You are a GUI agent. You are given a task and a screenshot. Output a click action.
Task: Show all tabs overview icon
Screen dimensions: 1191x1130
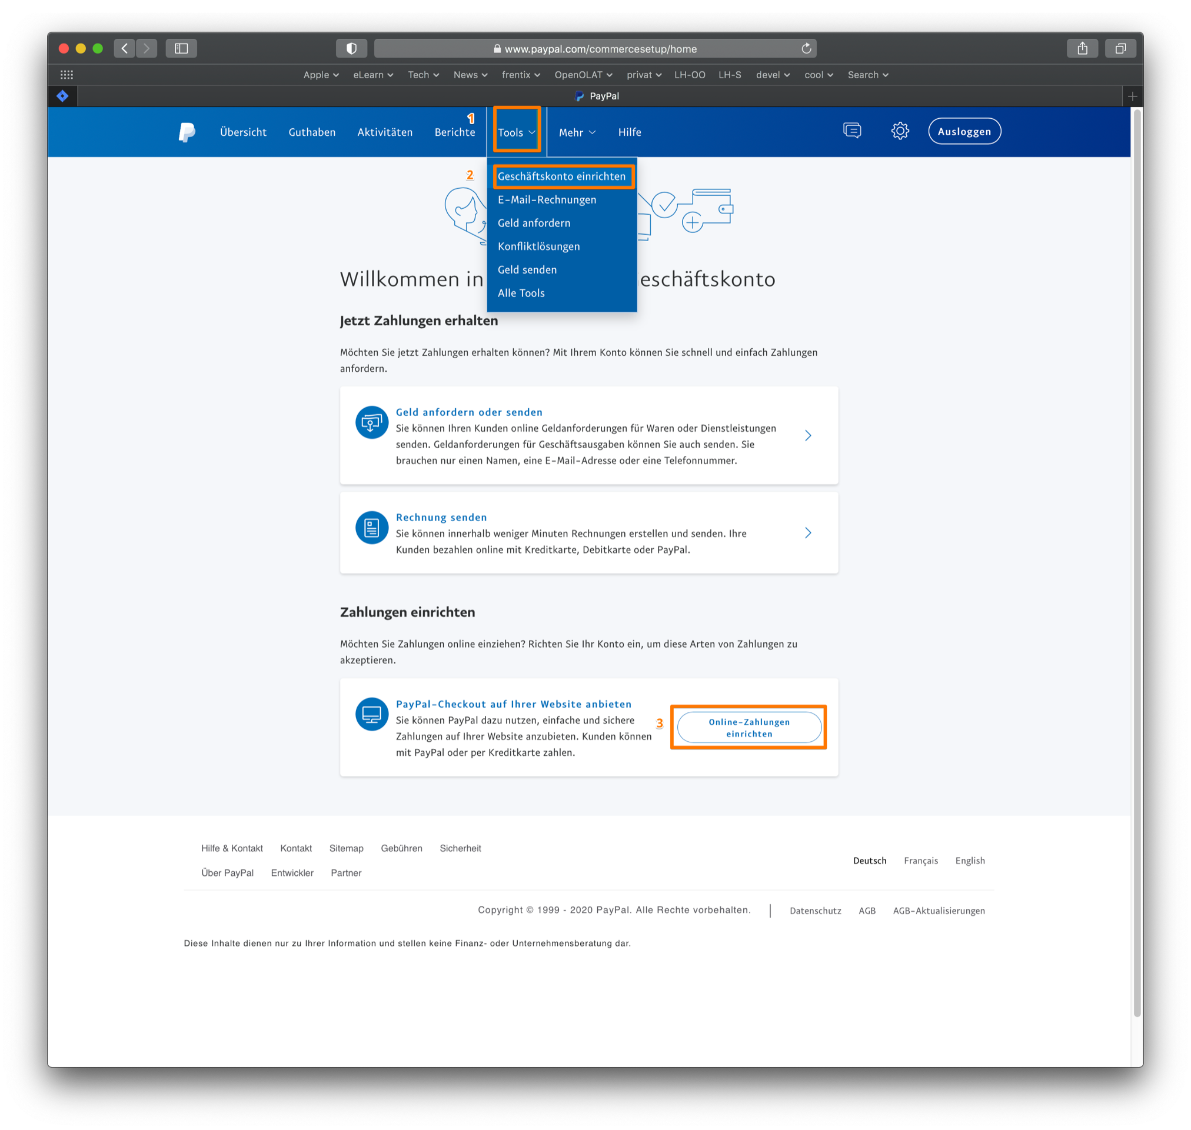pyautogui.click(x=1120, y=48)
